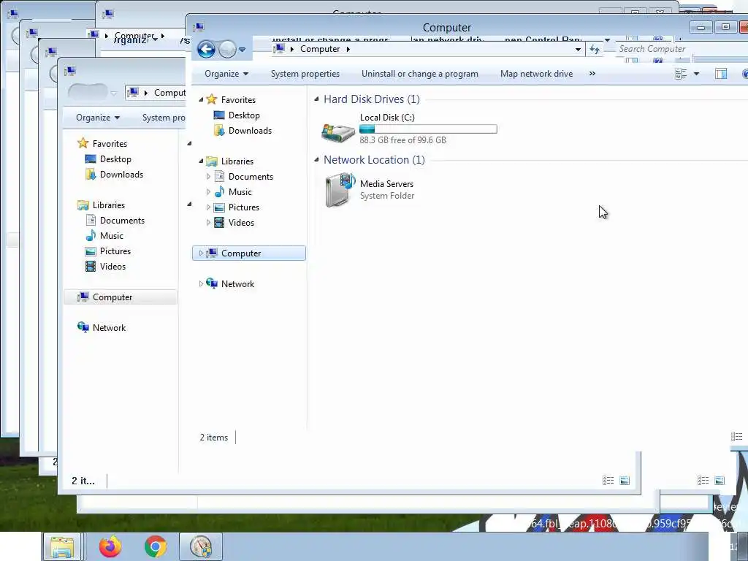This screenshot has height=561, width=748.
Task: Open the gauge app on the taskbar
Action: (200, 546)
